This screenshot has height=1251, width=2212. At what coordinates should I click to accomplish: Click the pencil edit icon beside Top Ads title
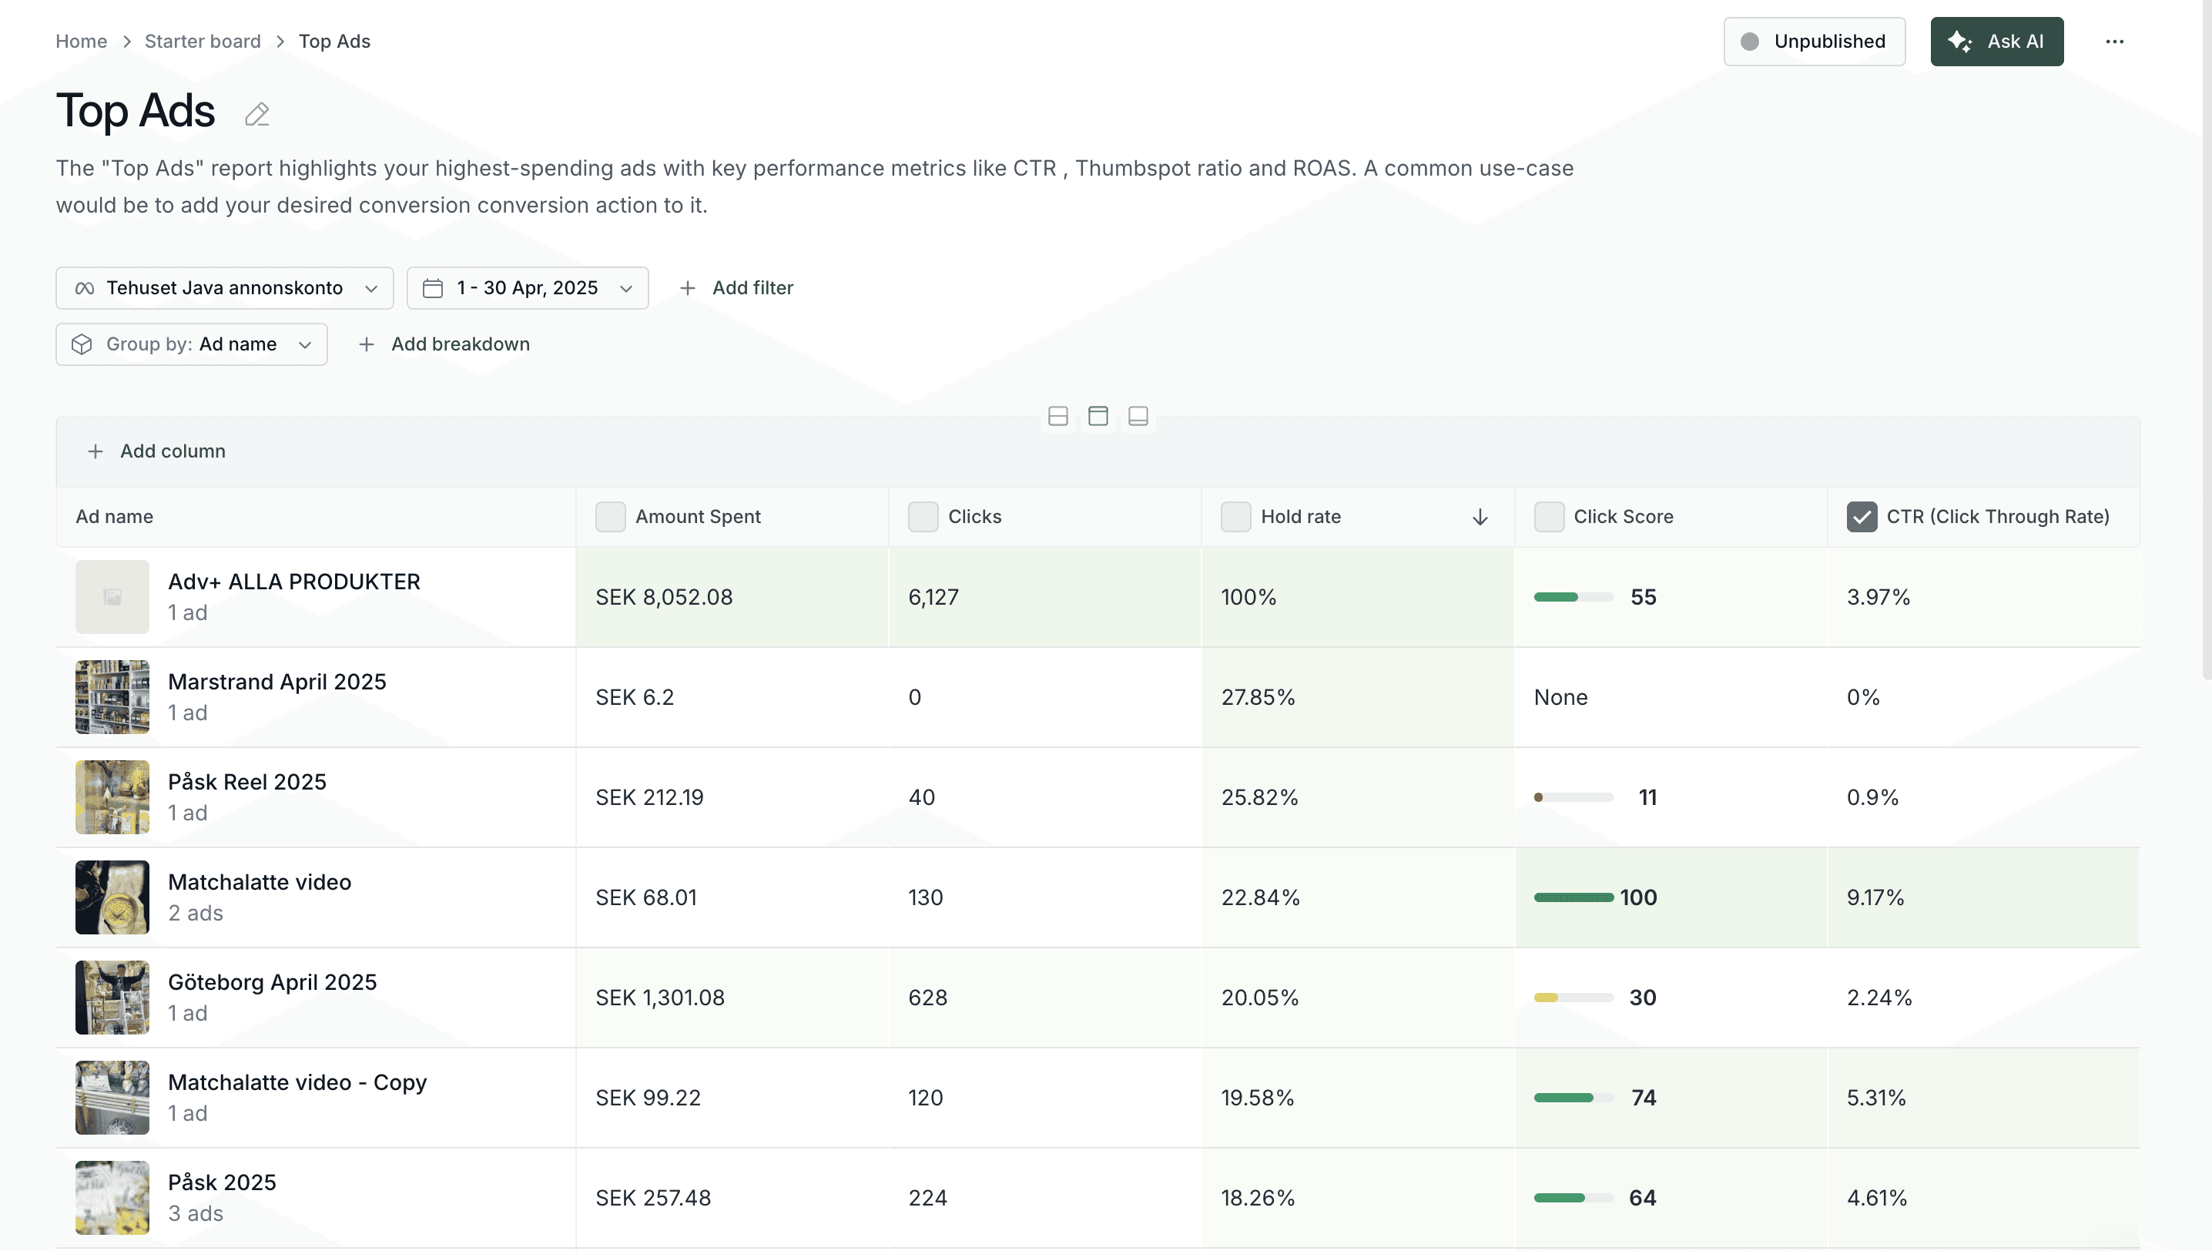(256, 114)
